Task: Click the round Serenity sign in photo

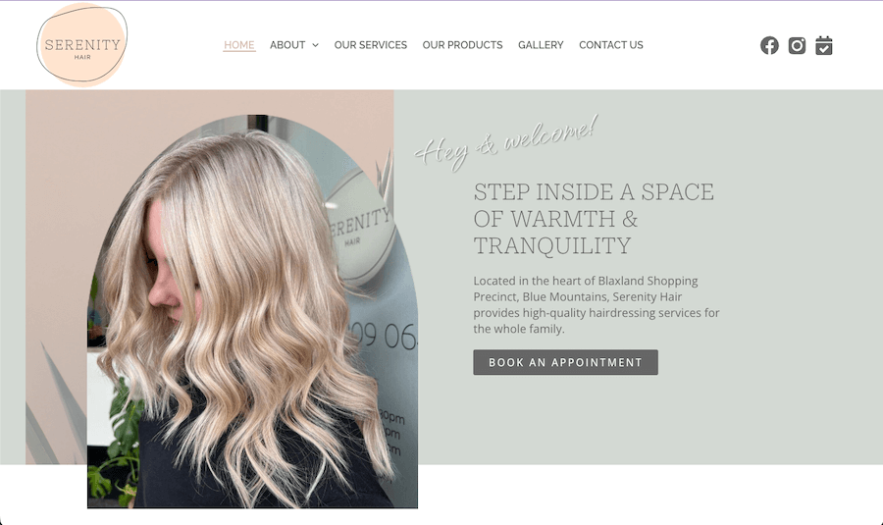Action: click(x=360, y=226)
